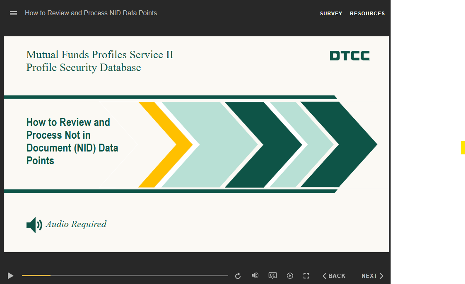Click the "Audio Required" text
465x284 pixels.
(76, 224)
